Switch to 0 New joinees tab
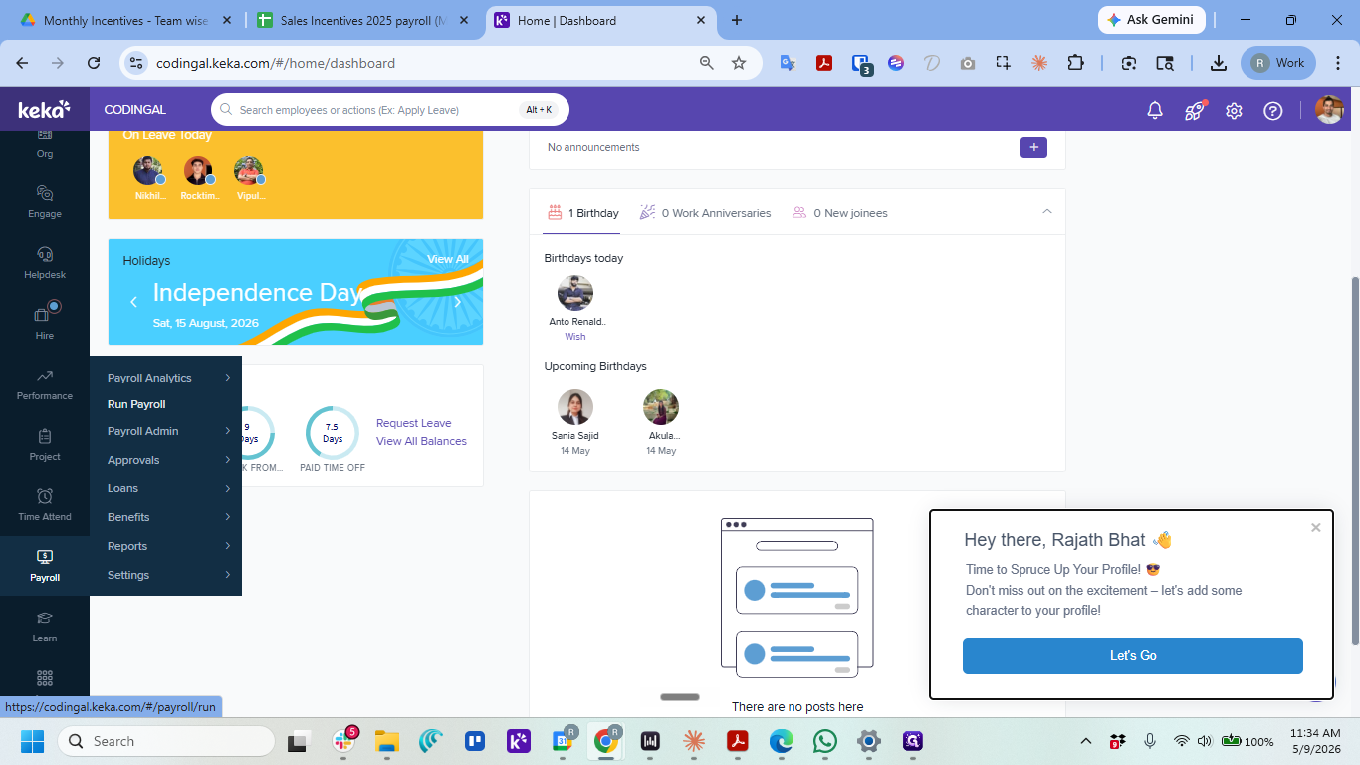This screenshot has width=1360, height=765. 839,213
